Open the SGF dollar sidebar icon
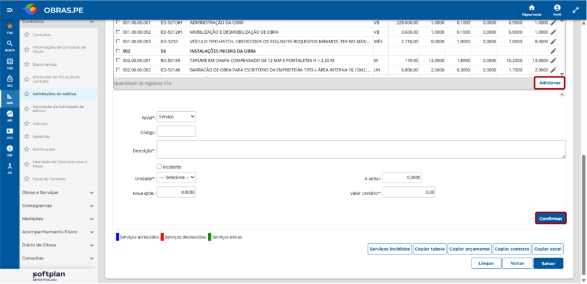Screen dimensions: 587x284 pyautogui.click(x=10, y=151)
